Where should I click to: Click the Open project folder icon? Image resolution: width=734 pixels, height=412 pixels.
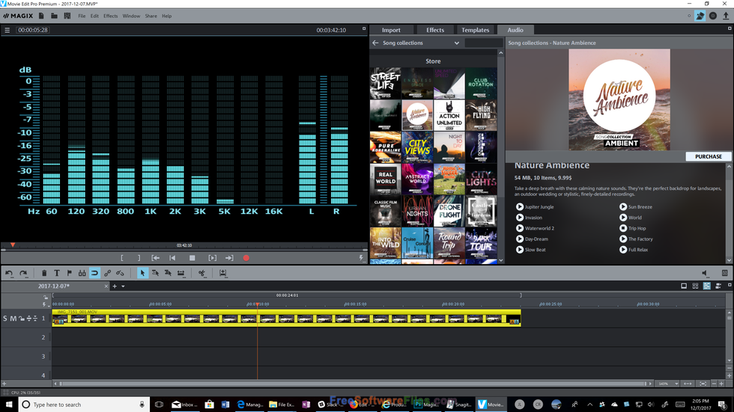(54, 16)
